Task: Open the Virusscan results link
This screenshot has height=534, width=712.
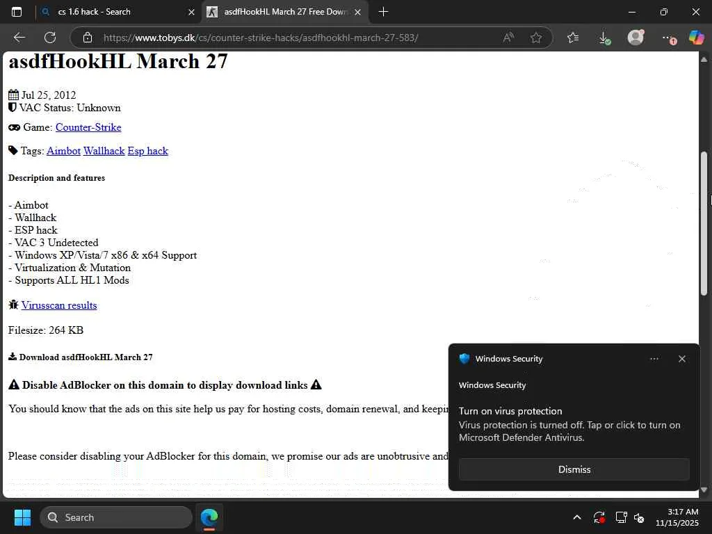Action: (59, 305)
